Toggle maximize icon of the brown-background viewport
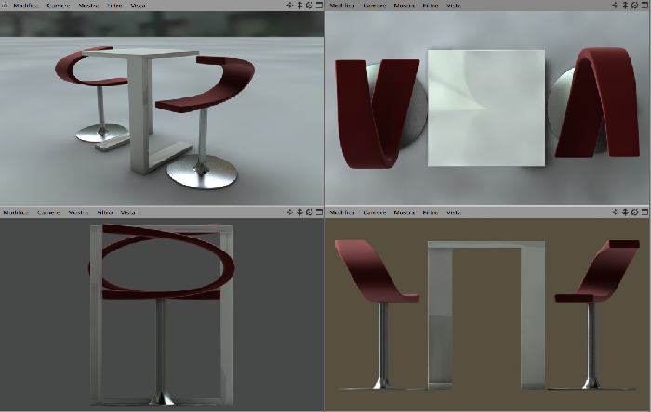The height and width of the screenshot is (412, 651). (x=644, y=212)
